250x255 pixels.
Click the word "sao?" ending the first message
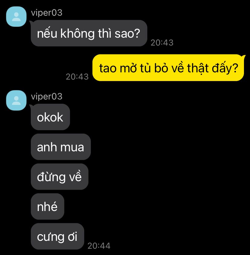click(x=127, y=33)
